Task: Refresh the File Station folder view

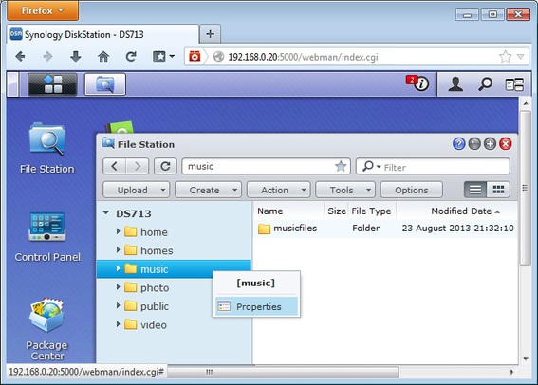Action: [165, 166]
